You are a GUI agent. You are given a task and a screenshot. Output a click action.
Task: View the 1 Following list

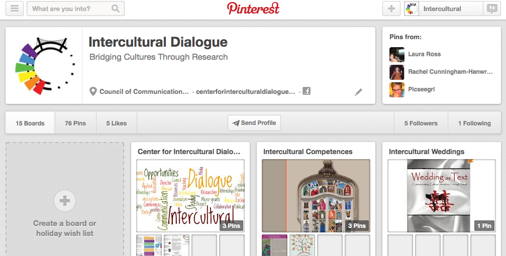(x=474, y=123)
